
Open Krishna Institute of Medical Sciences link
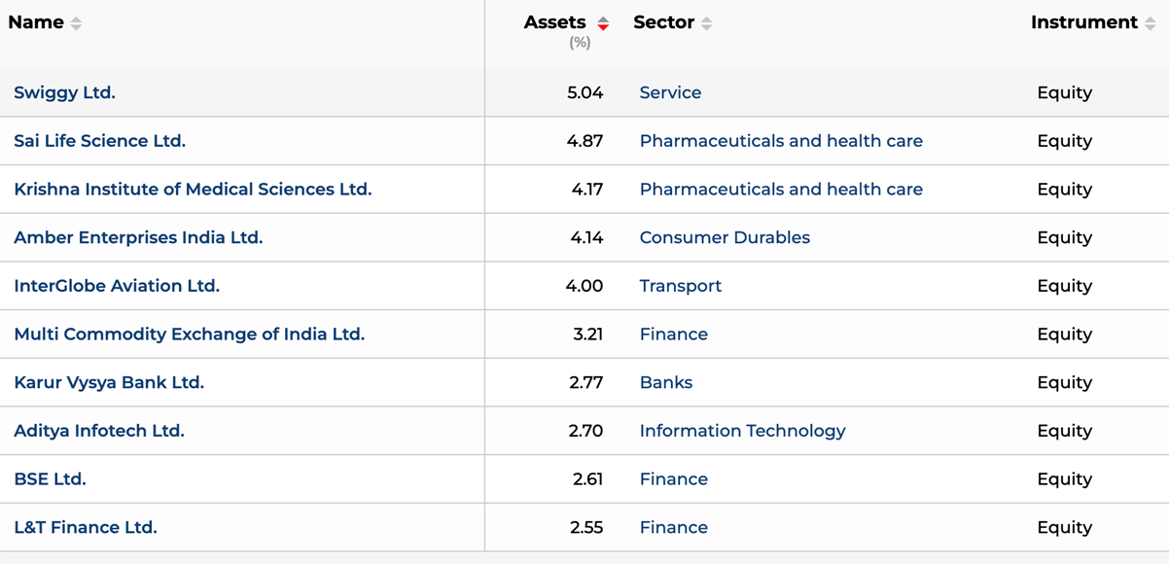point(193,190)
